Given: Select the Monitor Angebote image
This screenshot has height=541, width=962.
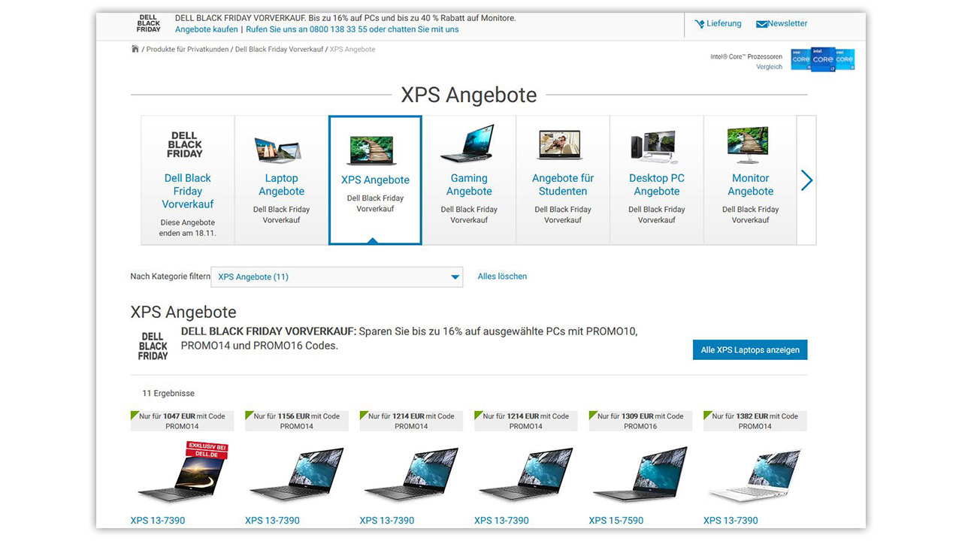Looking at the screenshot, I should (x=749, y=145).
